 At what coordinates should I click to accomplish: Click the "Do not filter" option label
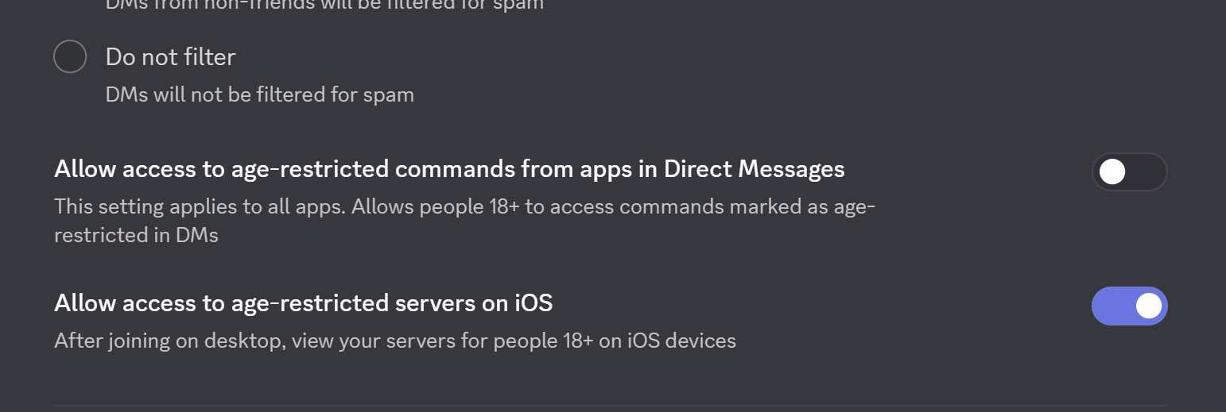point(170,57)
